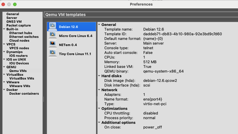Screen dimensions: 238x134
Task: Click the Micro Core Linux 6.4 icon
Action: [53, 36]
